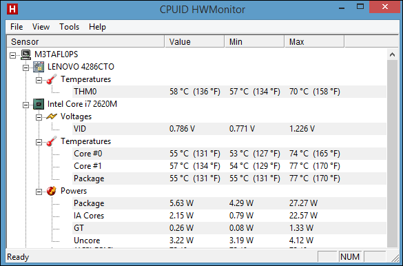Click the flame Powers icon
Image resolution: width=403 pixels, height=266 pixels.
pos(52,191)
